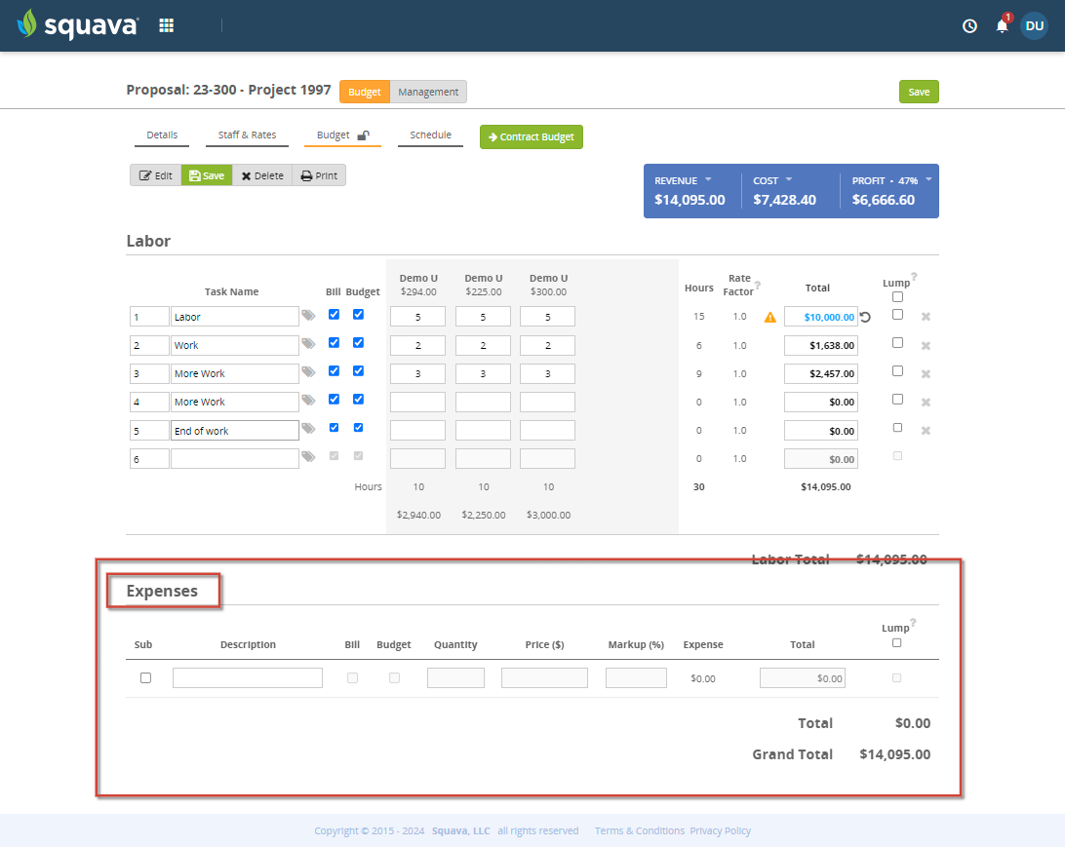Open the Staff & Rates tab

[247, 135]
